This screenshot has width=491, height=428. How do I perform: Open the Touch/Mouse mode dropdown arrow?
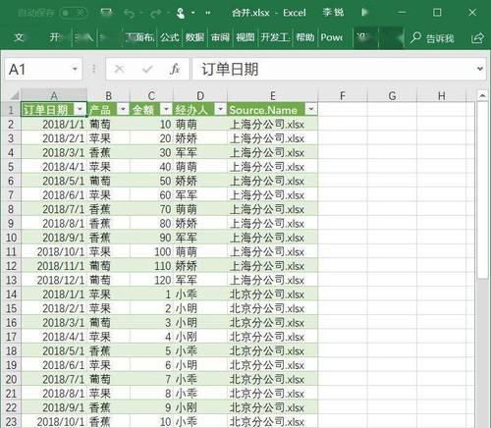point(193,13)
